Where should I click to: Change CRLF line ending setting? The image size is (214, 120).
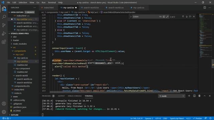[x=165, y=118]
